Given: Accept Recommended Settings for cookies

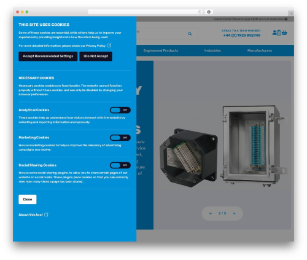Looking at the screenshot, I should pos(48,56).
